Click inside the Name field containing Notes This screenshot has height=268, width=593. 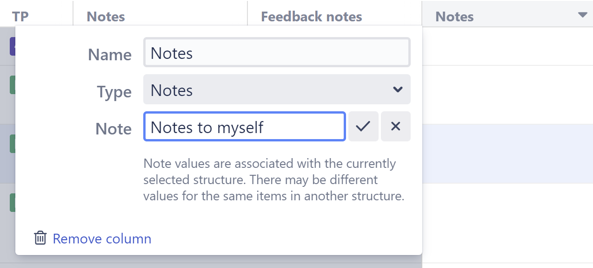click(277, 52)
